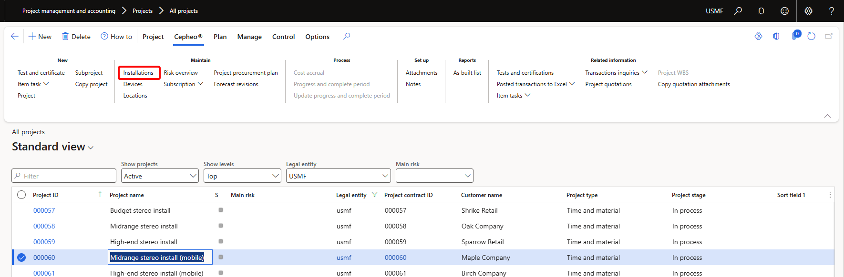Click the refresh page icon
The width and height of the screenshot is (844, 277).
click(811, 36)
